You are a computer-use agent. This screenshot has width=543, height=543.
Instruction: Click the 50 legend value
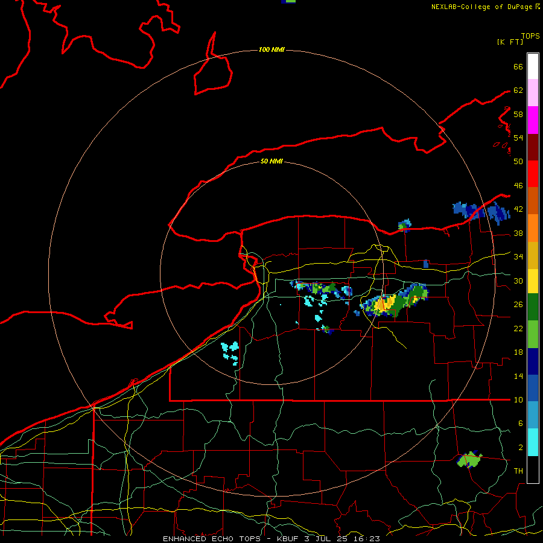coord(518,161)
